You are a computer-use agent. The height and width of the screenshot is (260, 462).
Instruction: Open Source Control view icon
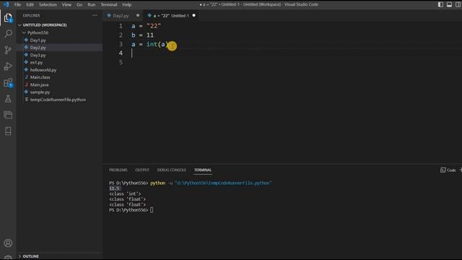(x=8, y=50)
